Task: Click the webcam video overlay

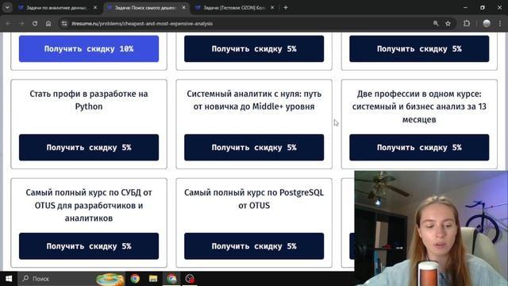Action: point(431,228)
